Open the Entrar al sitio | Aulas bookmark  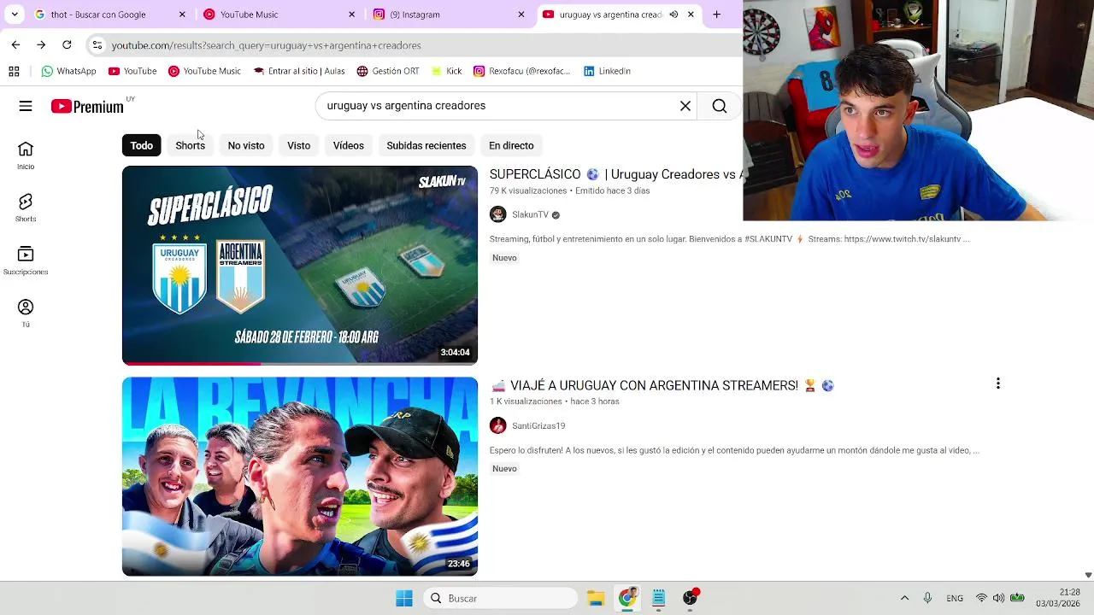(x=299, y=71)
